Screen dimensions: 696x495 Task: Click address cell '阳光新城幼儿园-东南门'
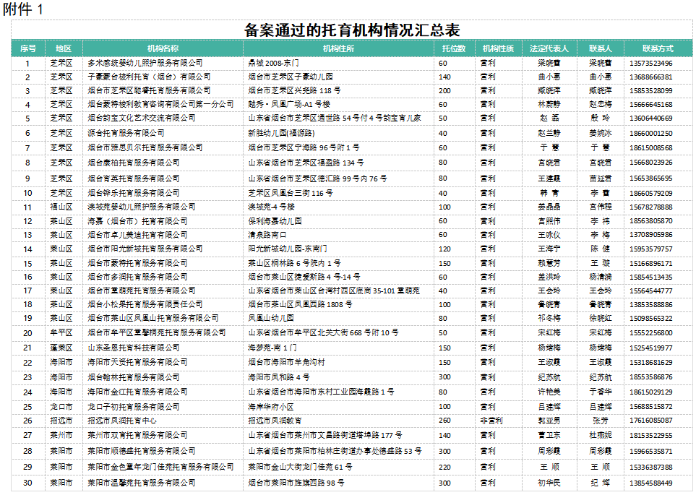(288, 249)
